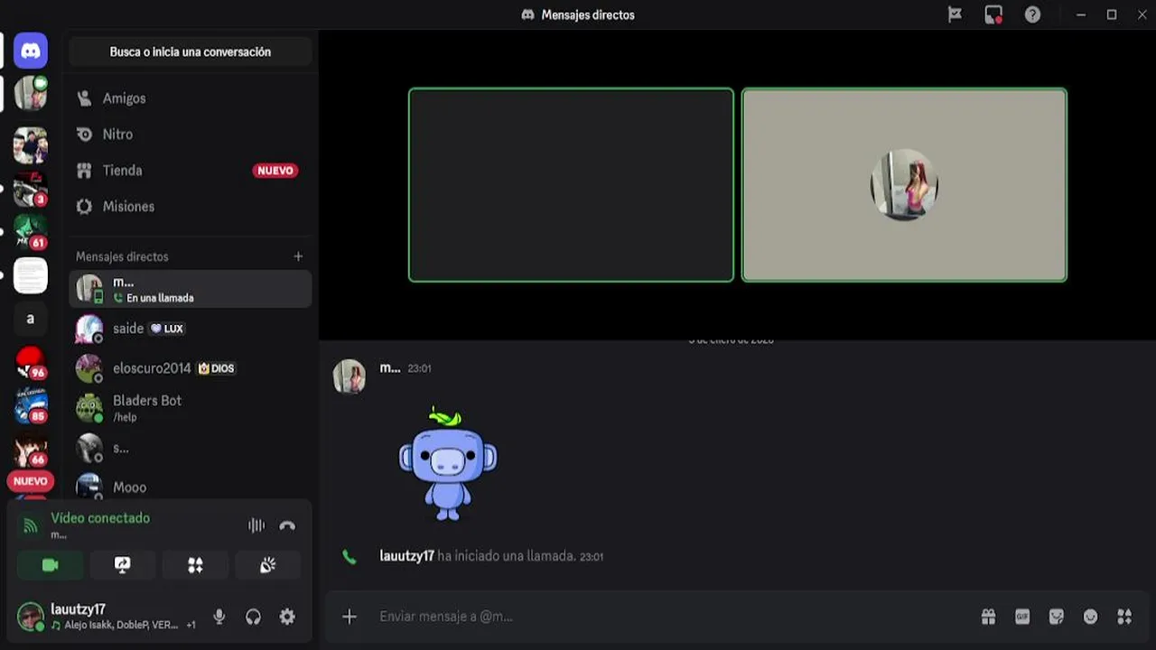Click the message author avatar at 23:01
Screen dimensions: 1156x650
pos(350,376)
